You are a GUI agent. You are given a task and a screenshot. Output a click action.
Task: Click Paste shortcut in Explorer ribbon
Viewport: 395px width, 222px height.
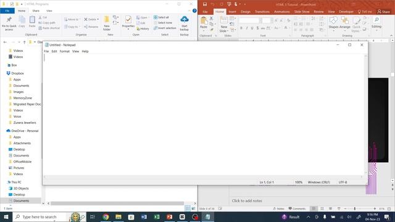tap(49, 28)
